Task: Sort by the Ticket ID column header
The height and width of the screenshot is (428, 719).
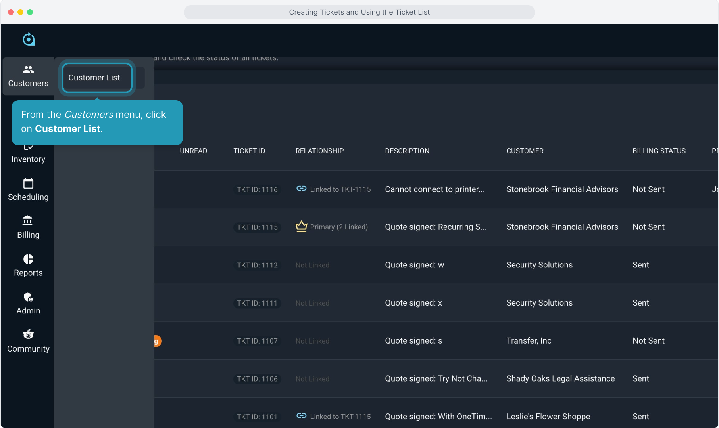Action: [249, 151]
